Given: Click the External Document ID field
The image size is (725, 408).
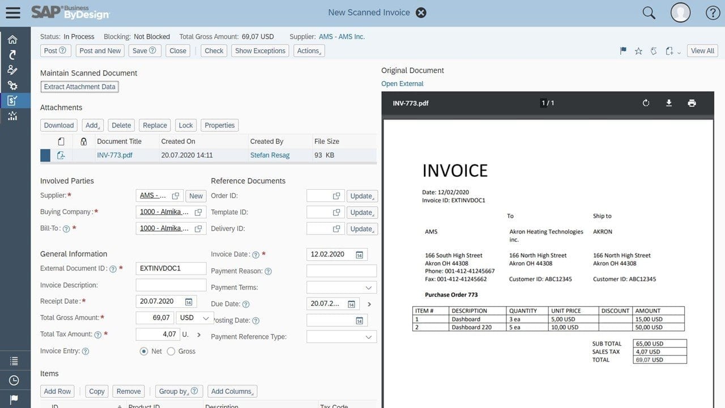Looking at the screenshot, I should click(171, 269).
